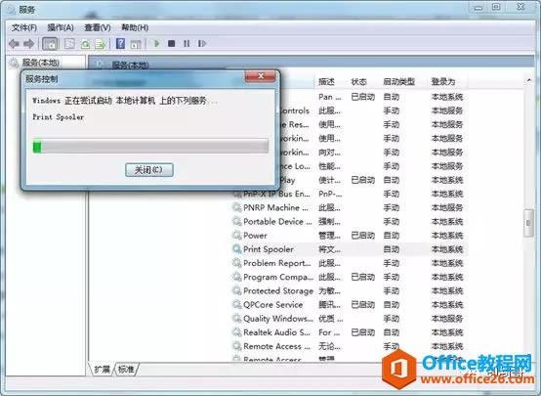Screen dimensions: 541x396
Task: Select the QPCore Service row
Action: pyautogui.click(x=350, y=304)
